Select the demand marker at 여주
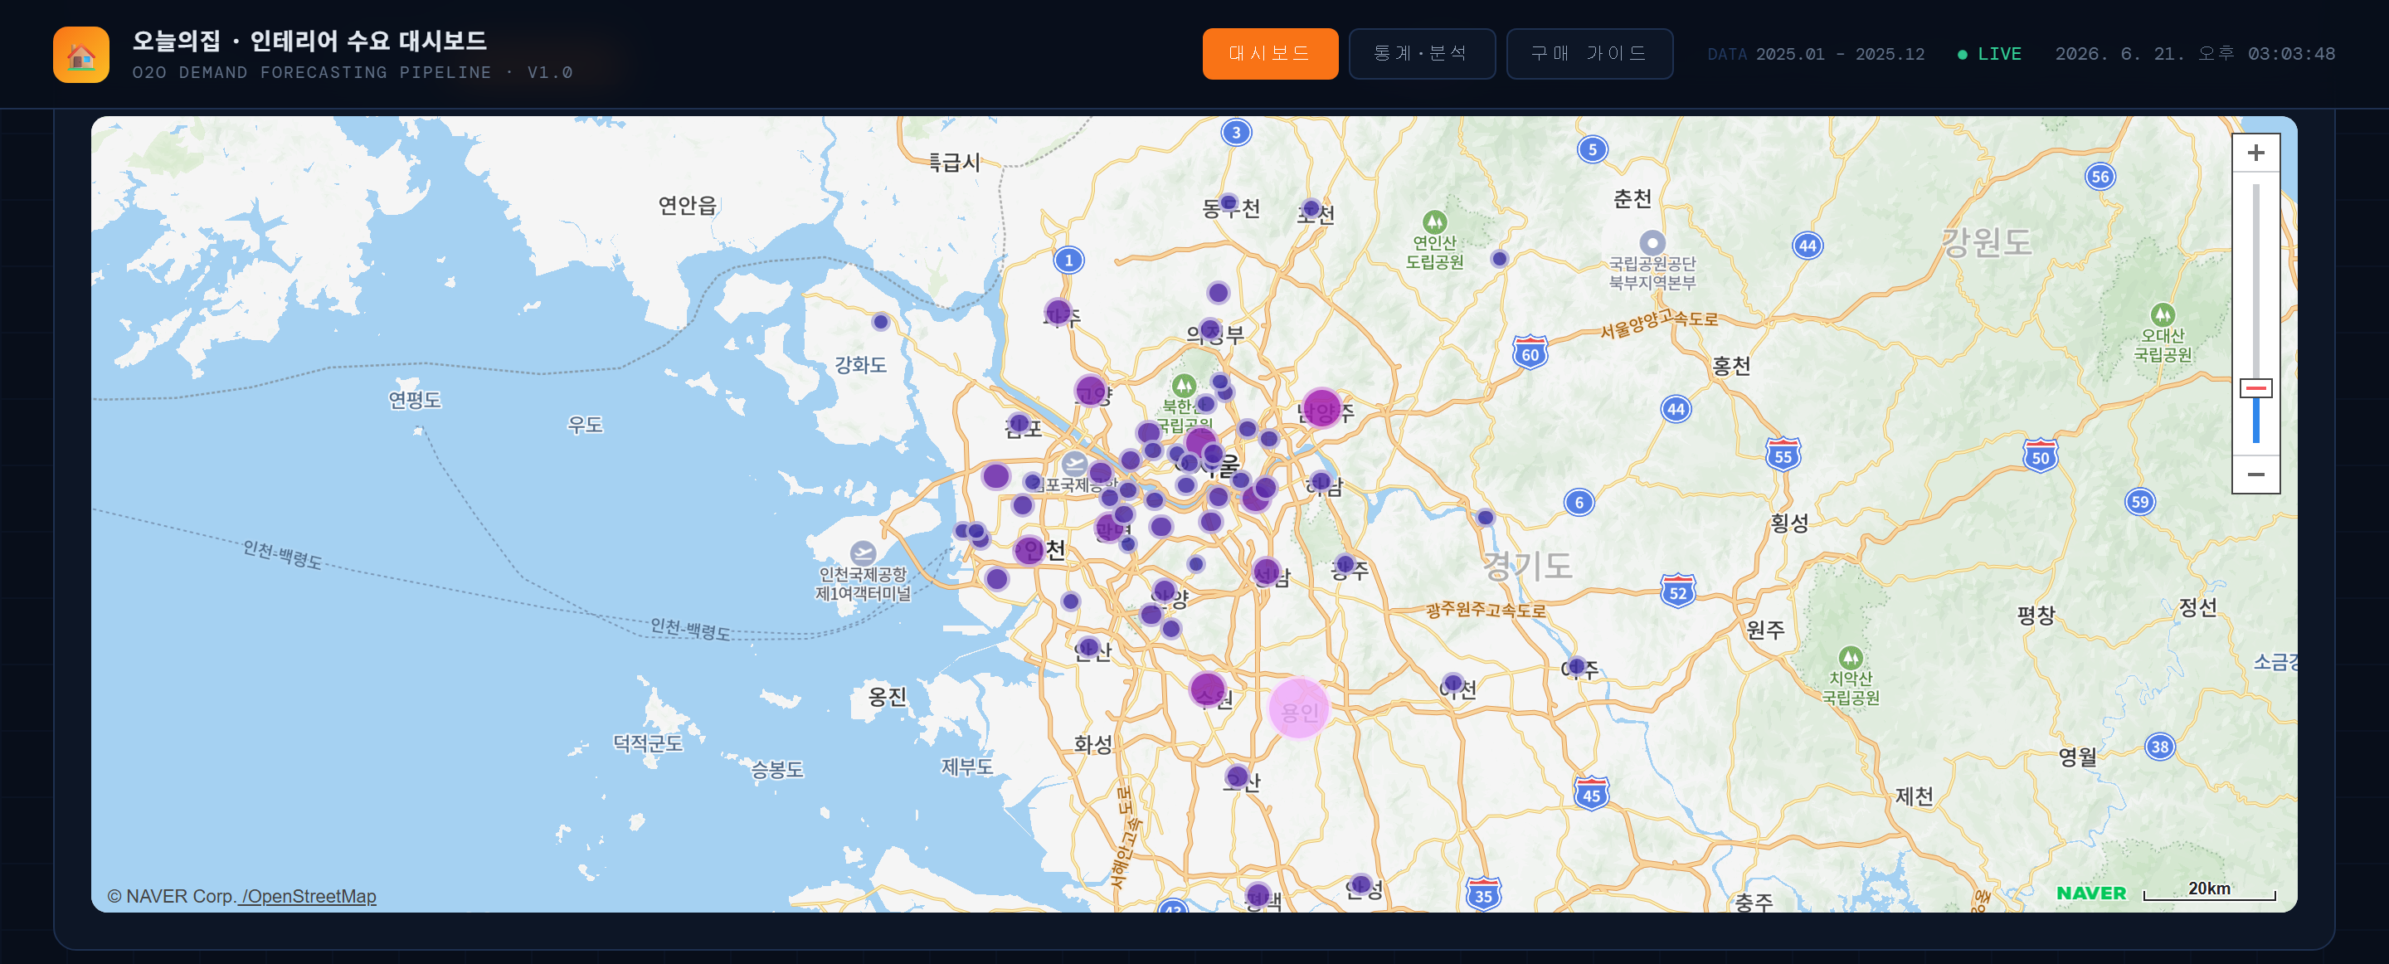Screen dimensions: 2389x964 coord(1576,665)
